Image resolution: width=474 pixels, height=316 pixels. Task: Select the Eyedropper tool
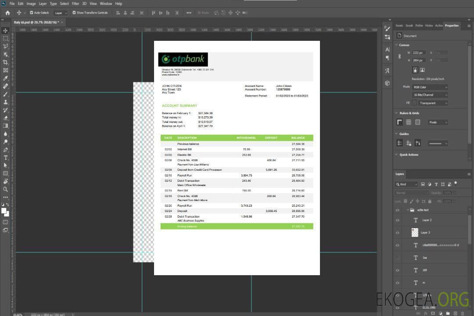pos(5,78)
